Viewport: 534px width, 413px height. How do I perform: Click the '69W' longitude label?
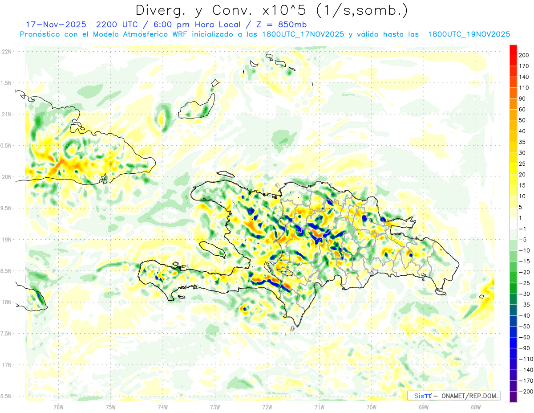pos(424,407)
